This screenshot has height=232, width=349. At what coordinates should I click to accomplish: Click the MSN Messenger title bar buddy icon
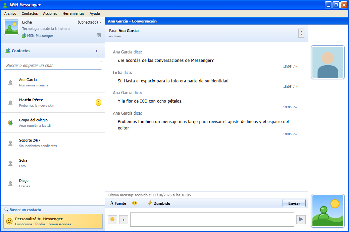[5, 5]
